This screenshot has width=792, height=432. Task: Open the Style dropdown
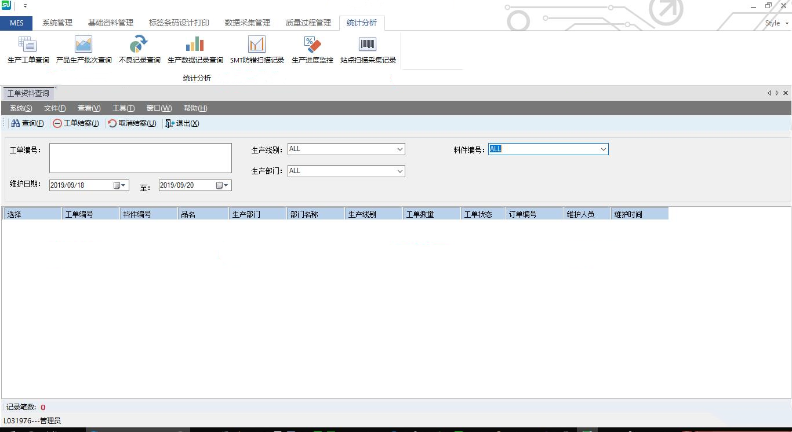point(777,23)
